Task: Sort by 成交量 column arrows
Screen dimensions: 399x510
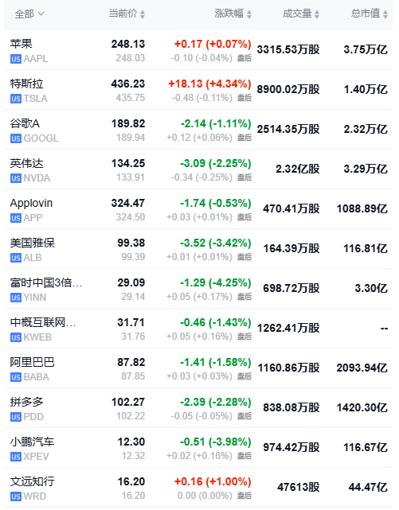Action: click(317, 14)
